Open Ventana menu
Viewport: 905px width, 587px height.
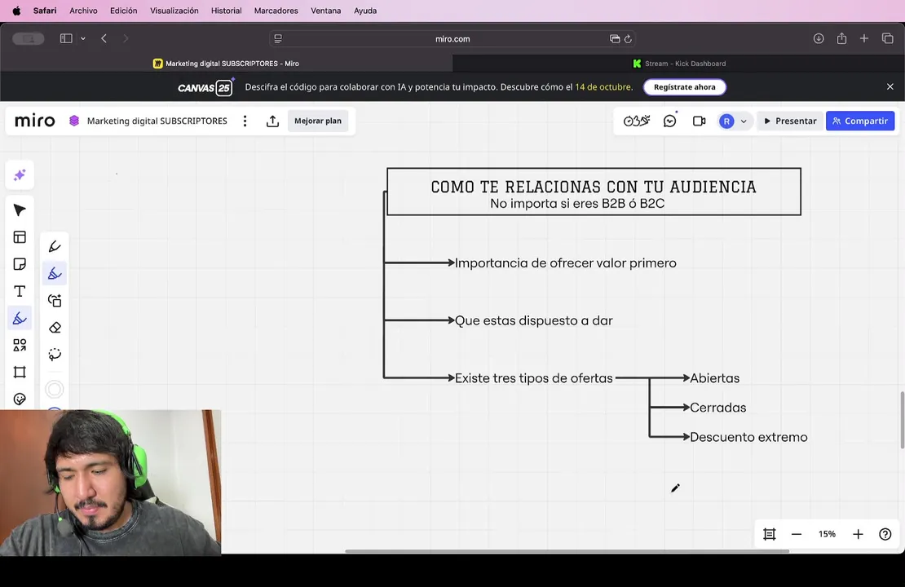point(325,11)
